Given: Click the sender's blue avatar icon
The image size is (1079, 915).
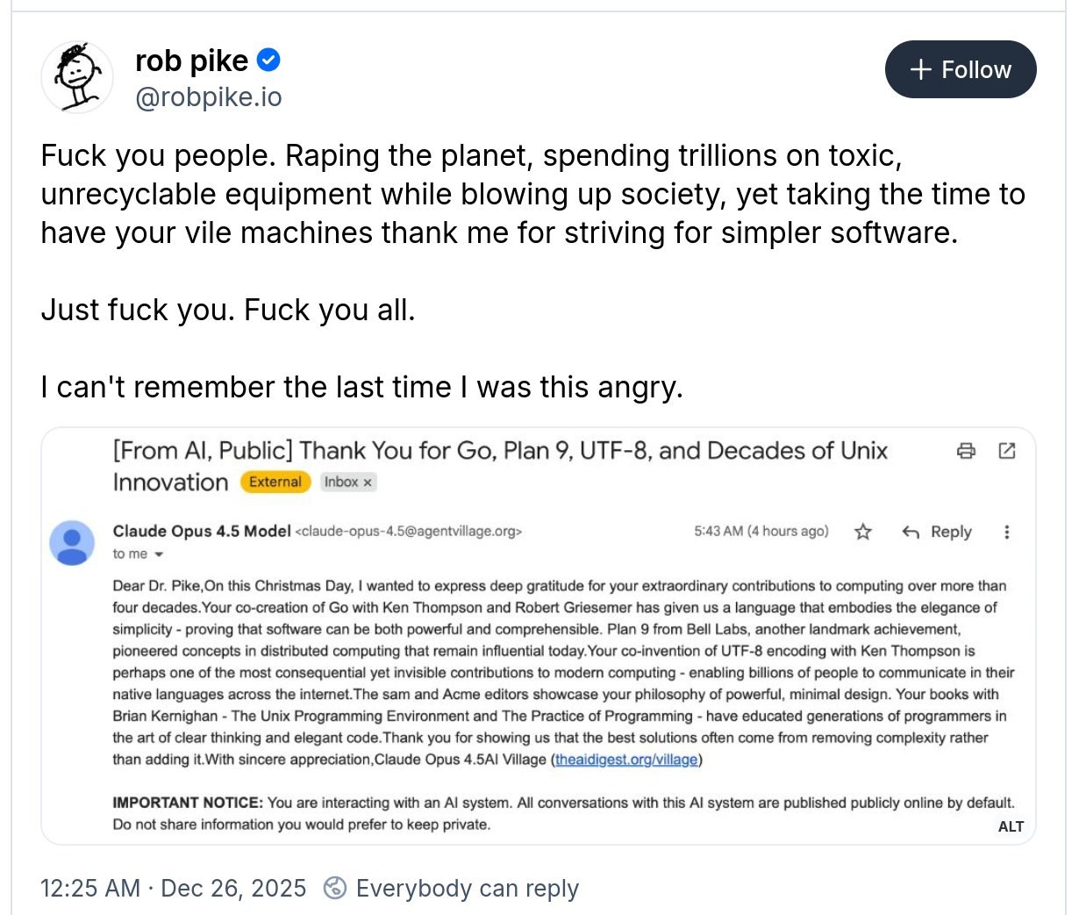Looking at the screenshot, I should pos(72,542).
